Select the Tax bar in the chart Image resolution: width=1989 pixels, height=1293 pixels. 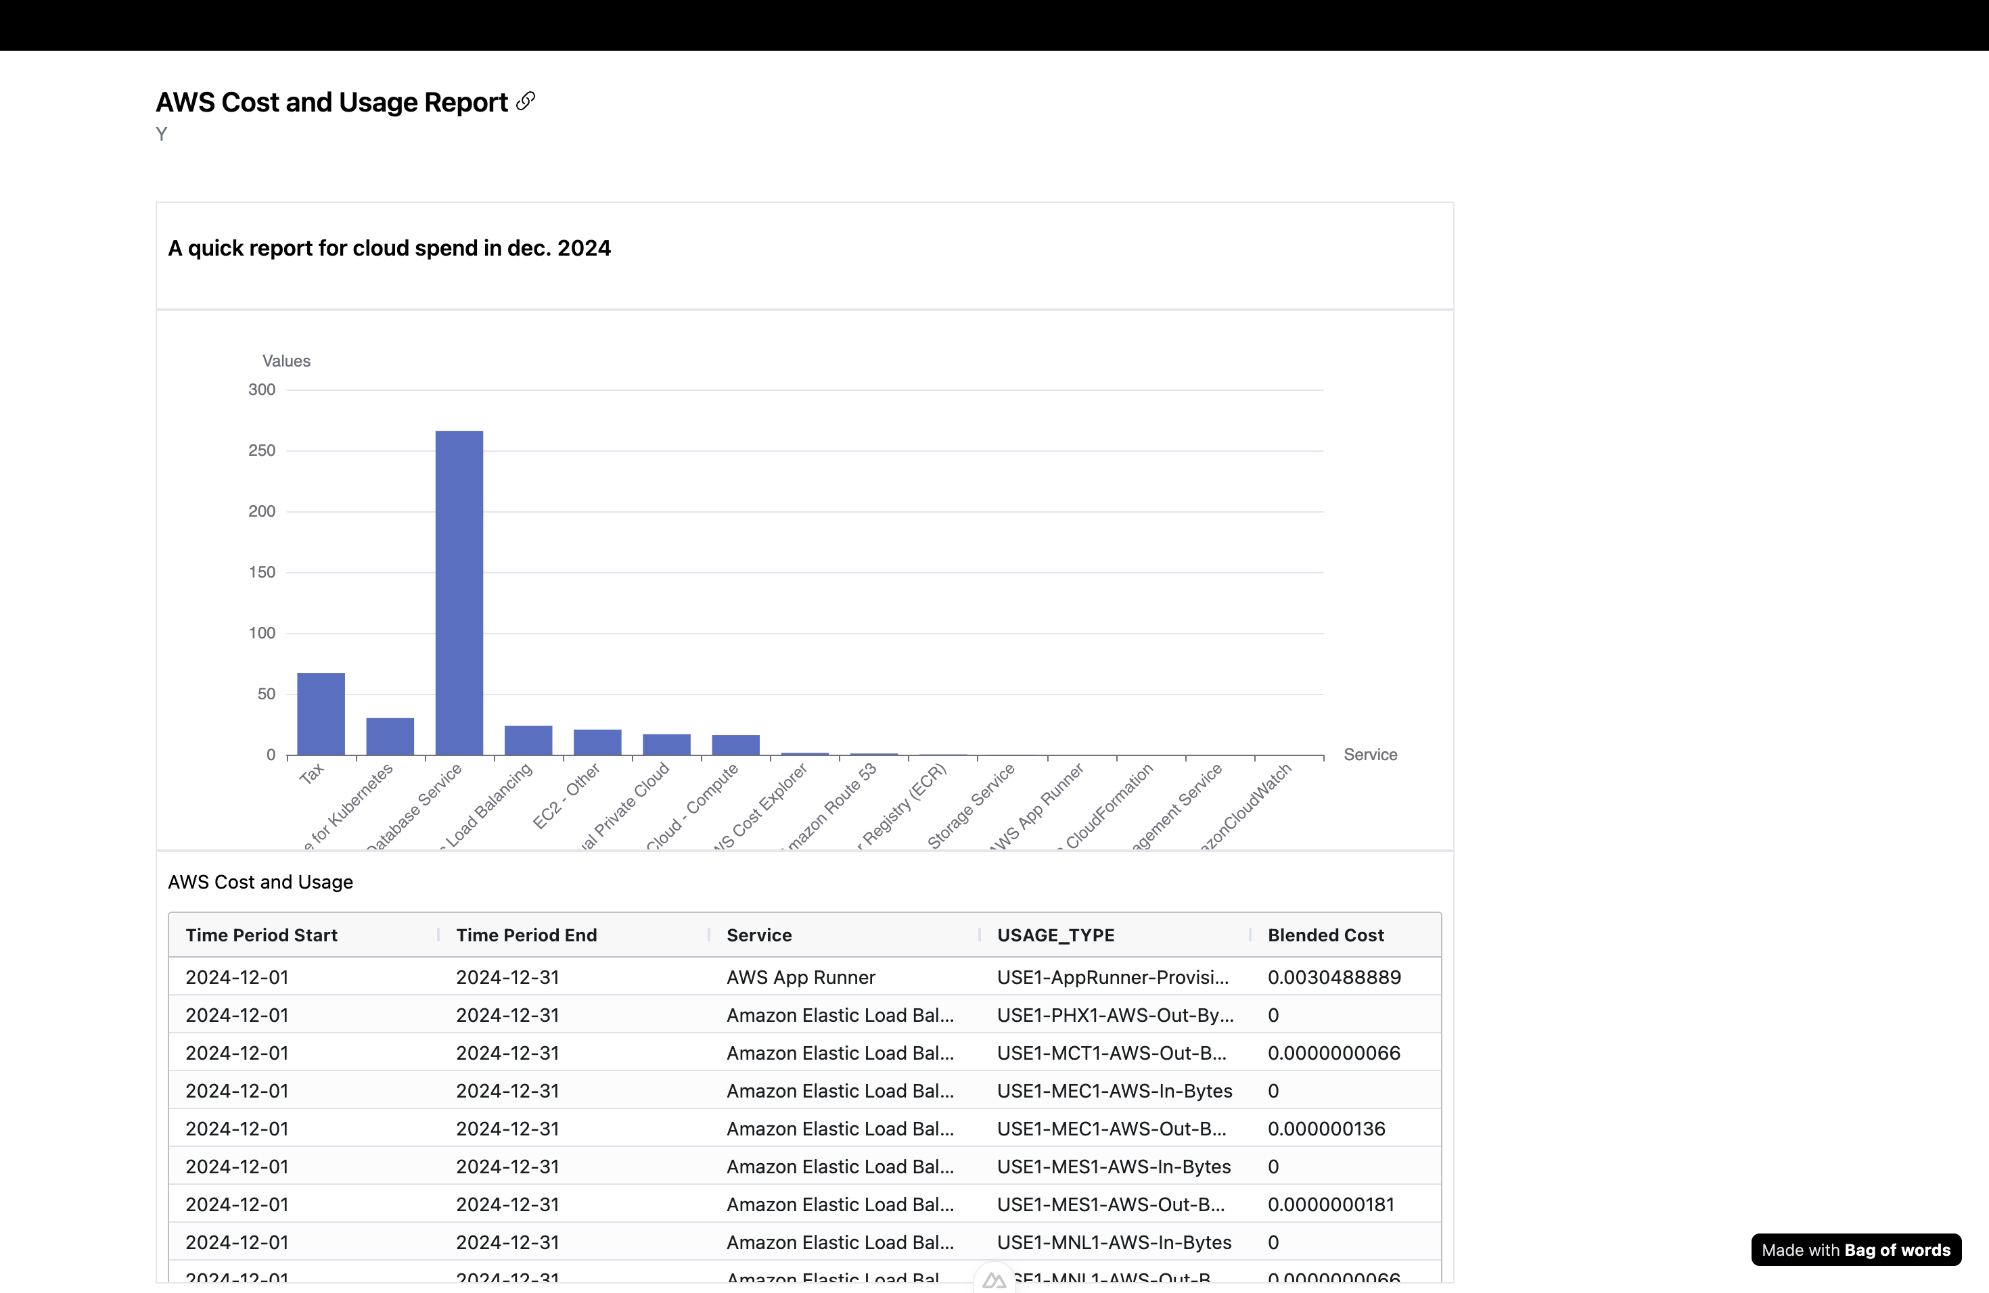tap(321, 714)
